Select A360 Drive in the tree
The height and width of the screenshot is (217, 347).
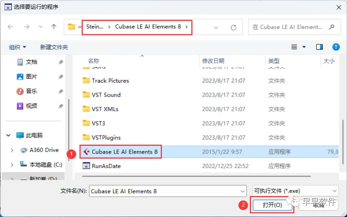click(x=44, y=150)
